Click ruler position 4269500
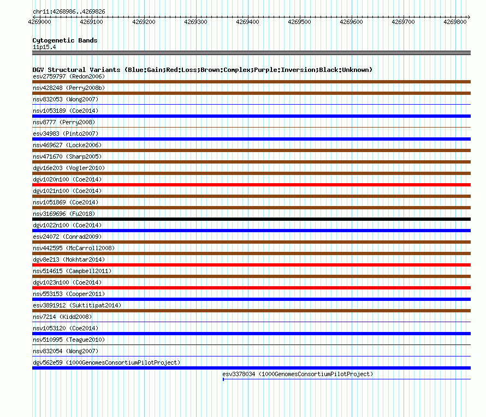486x417 pixels. (x=299, y=22)
